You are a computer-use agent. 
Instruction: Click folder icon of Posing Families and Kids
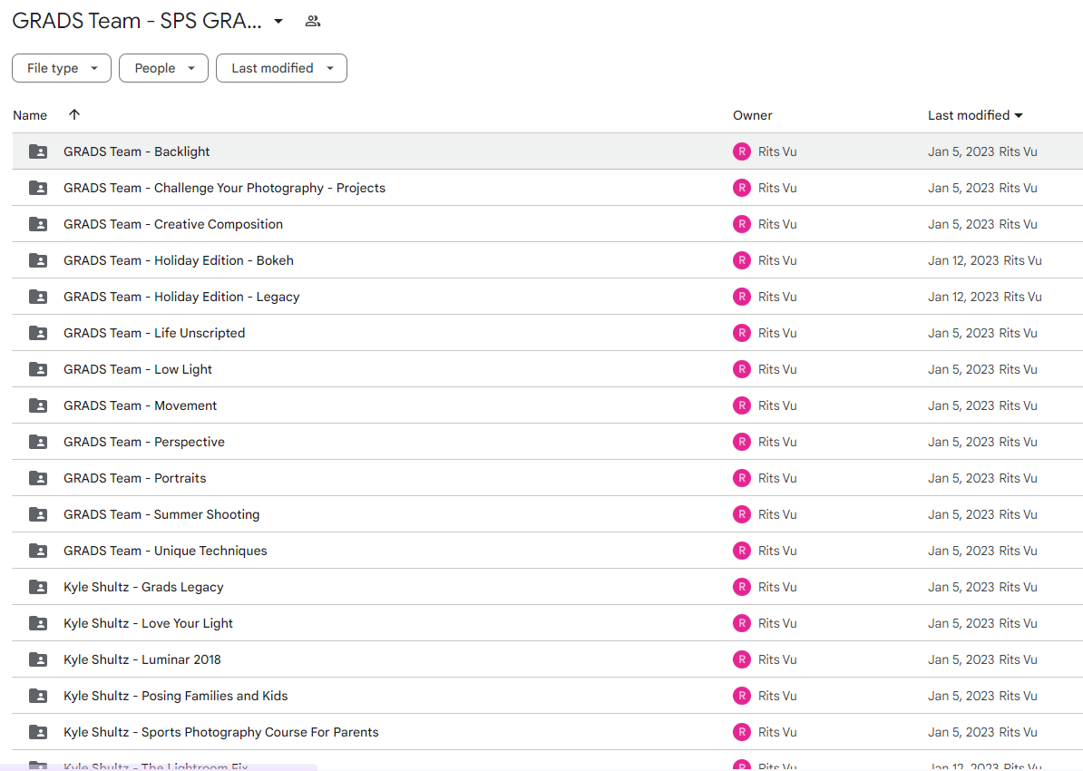pos(38,696)
